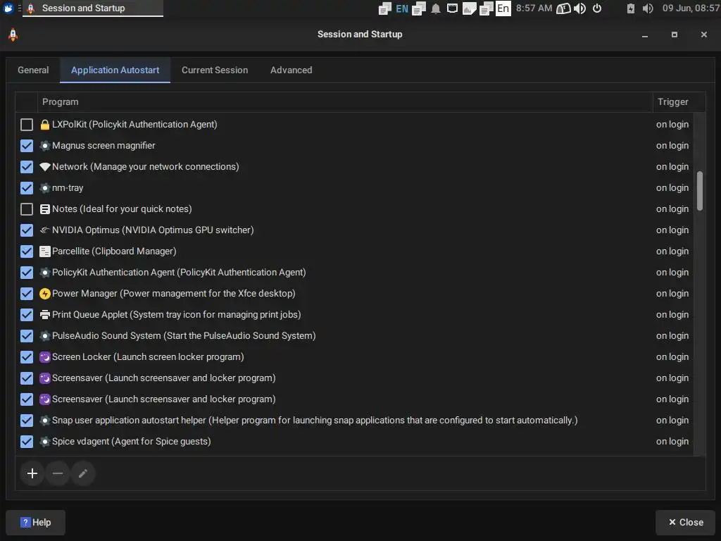Select the Snap user application autostart helper row

(355, 421)
